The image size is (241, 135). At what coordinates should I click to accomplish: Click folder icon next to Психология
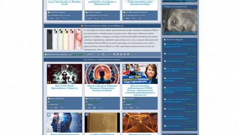point(124,99)
